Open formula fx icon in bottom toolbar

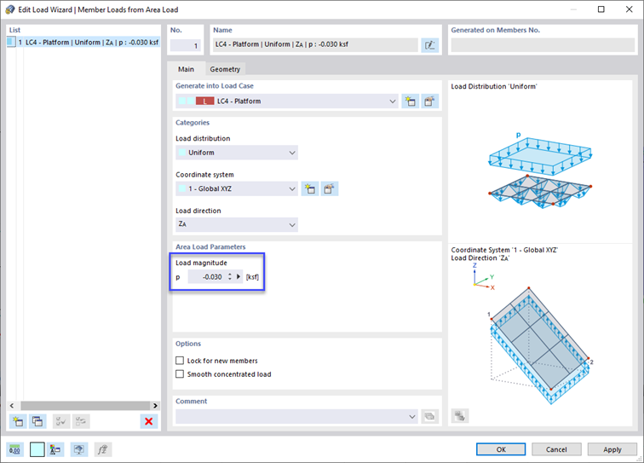103,449
